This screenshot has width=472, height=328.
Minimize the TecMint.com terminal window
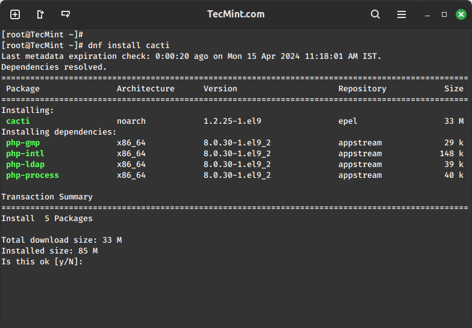[427, 14]
